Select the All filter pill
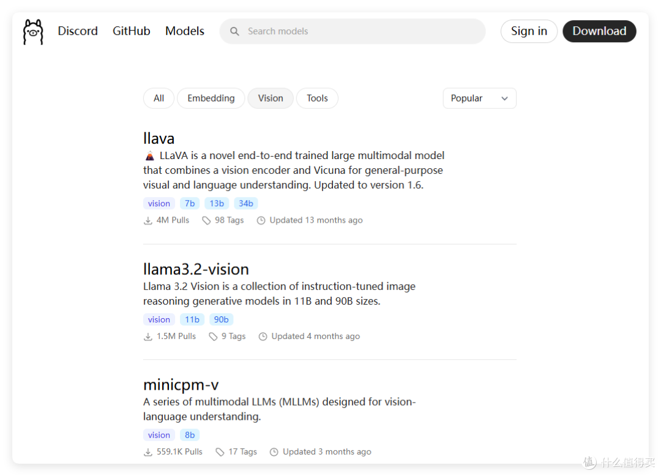661x476 pixels. [x=159, y=98]
